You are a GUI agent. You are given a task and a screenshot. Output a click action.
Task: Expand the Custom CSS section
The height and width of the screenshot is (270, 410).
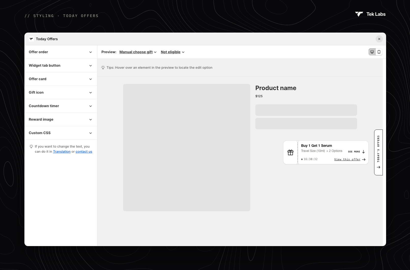[x=61, y=133]
